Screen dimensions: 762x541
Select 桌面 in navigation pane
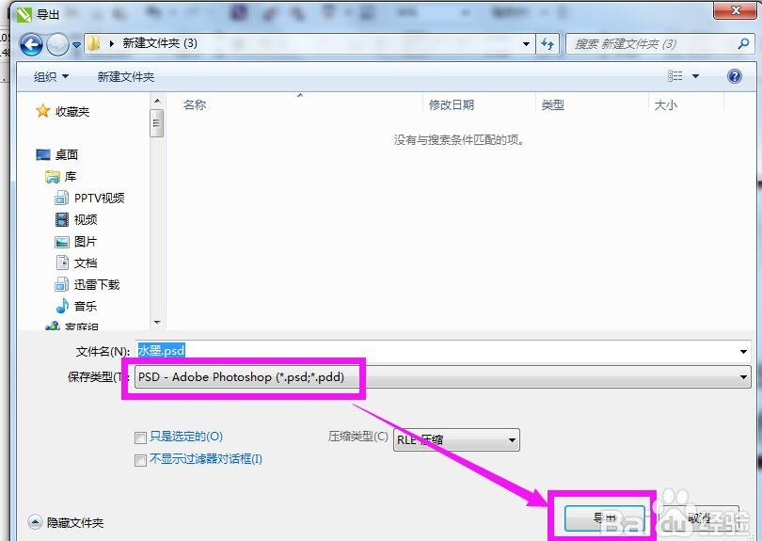pyautogui.click(x=67, y=154)
